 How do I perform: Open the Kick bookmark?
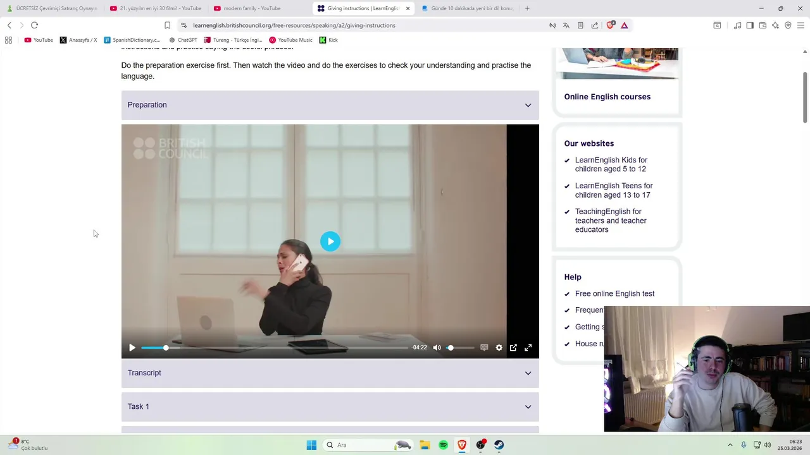328,40
